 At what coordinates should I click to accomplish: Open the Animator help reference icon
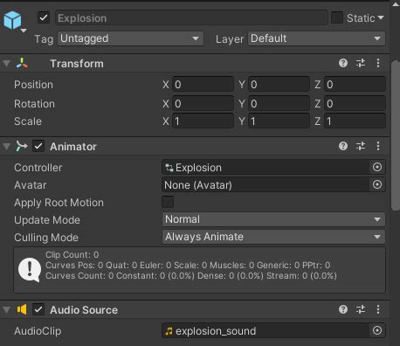click(x=343, y=146)
